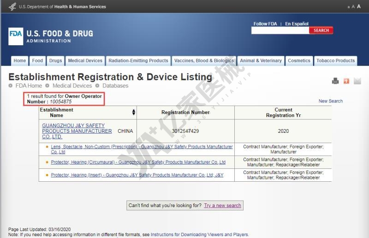The image size is (369, 238).
Task: Click Try a new search link
Action: tap(222, 206)
